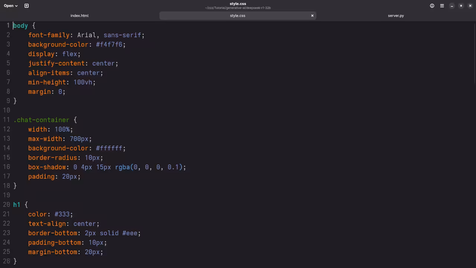Expand the Open recent files dropdown
This screenshot has height=268, width=476.
(x=10, y=6)
